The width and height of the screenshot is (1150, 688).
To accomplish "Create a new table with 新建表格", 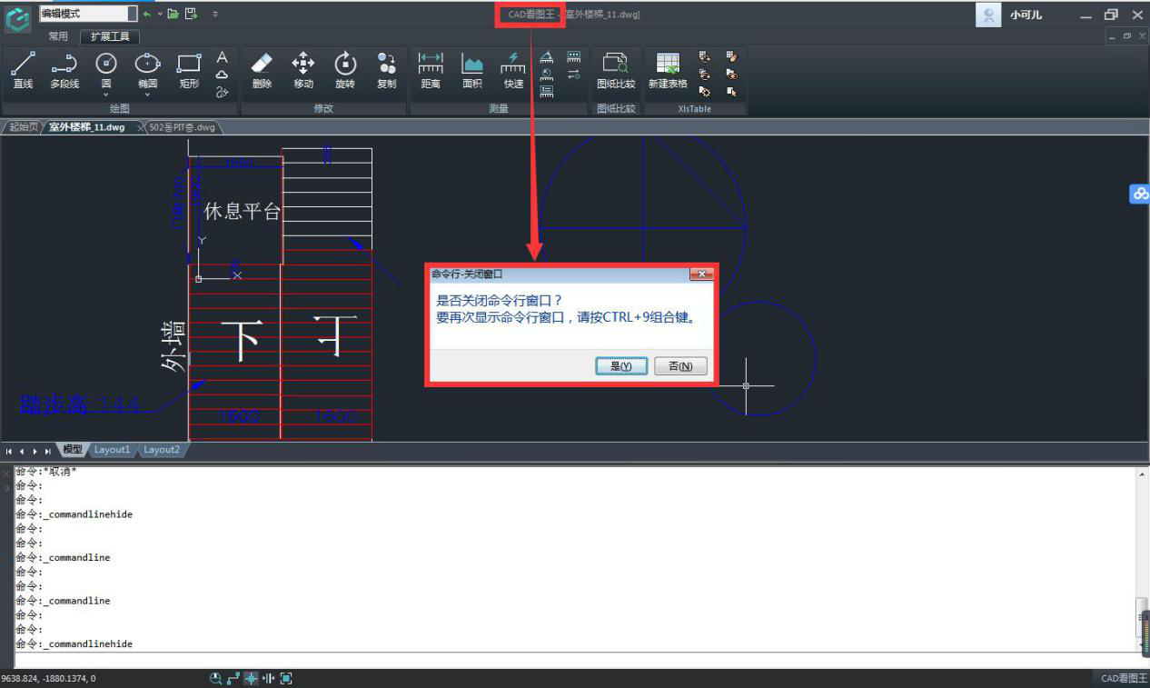I will (668, 71).
